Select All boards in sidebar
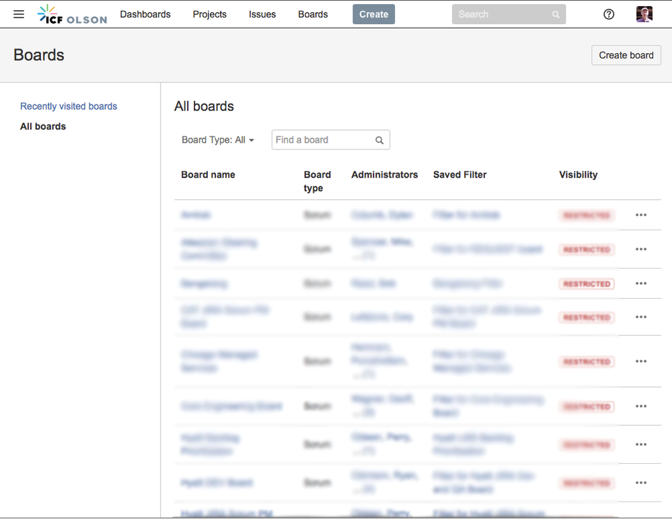Image resolution: width=672 pixels, height=519 pixels. (43, 126)
